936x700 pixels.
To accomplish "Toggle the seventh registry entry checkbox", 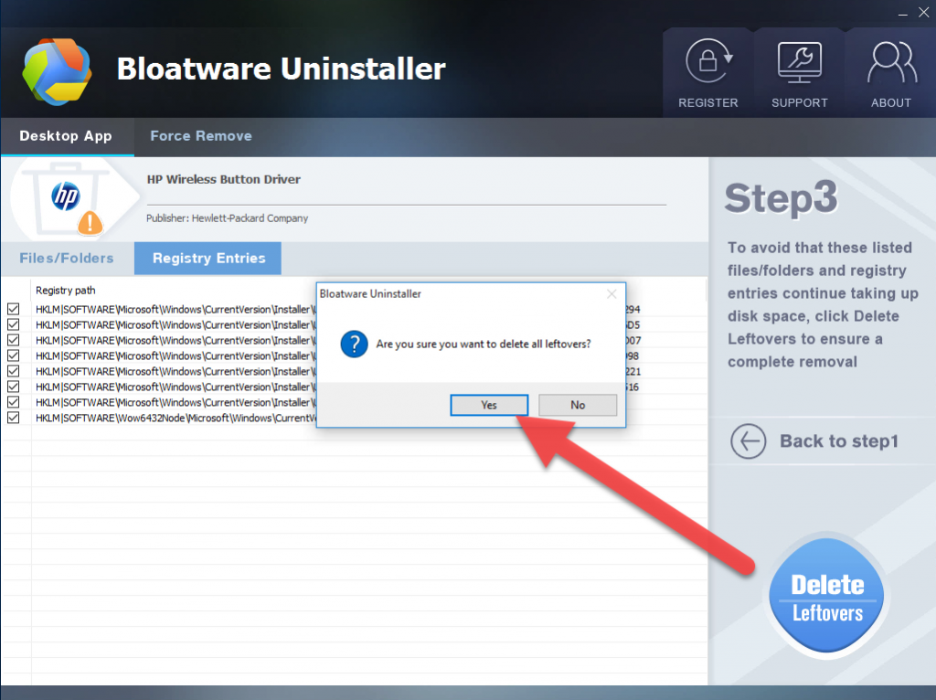I will 13,402.
